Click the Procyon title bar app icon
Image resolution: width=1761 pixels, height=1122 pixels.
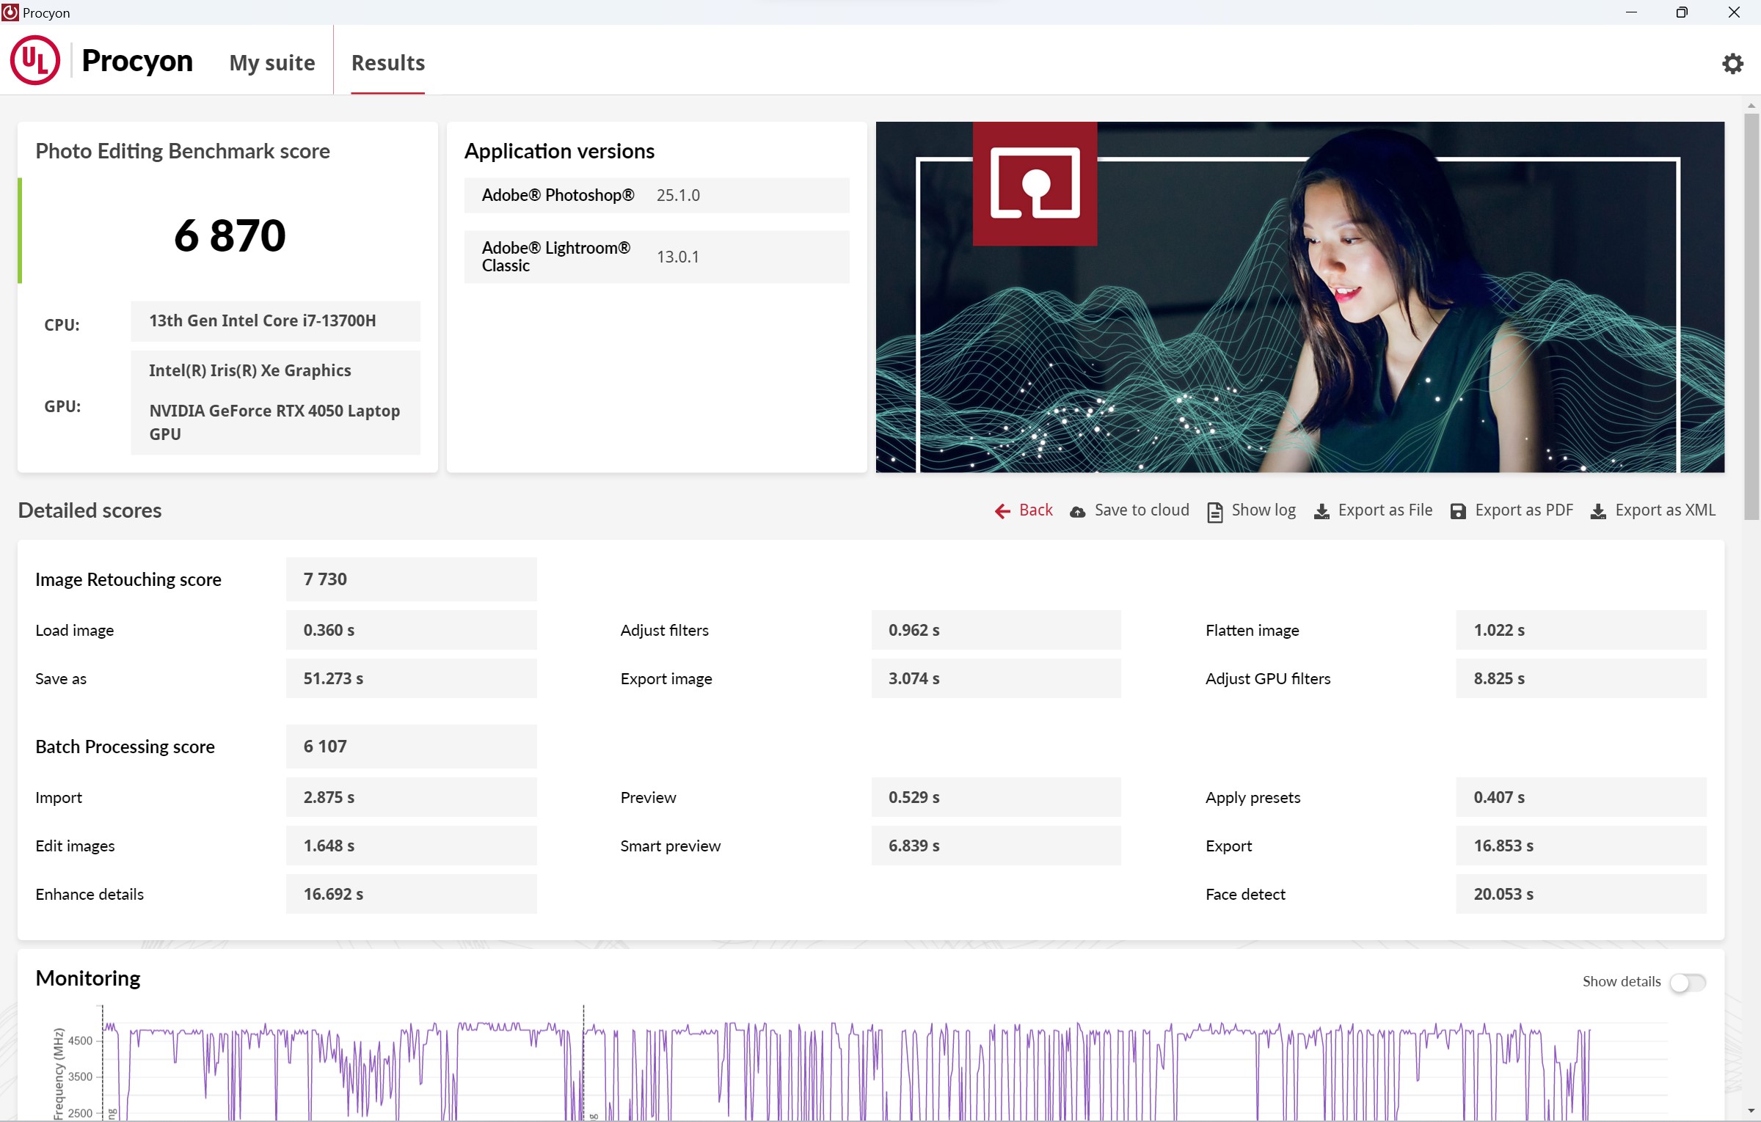10,12
